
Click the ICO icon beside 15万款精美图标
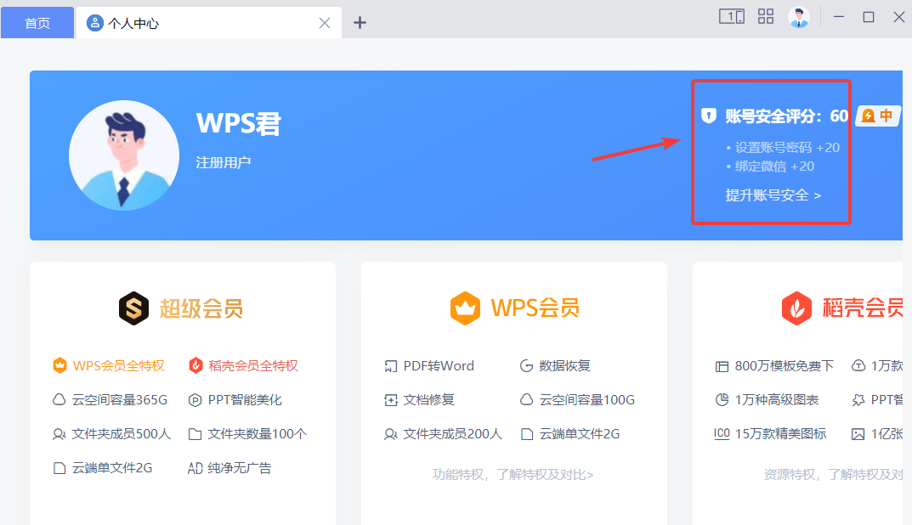[x=722, y=434]
